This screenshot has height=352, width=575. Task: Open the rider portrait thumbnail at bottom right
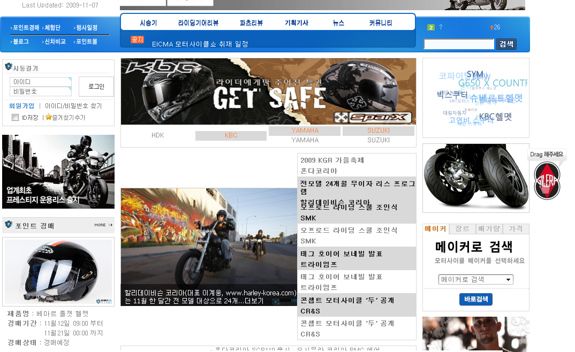(475, 334)
